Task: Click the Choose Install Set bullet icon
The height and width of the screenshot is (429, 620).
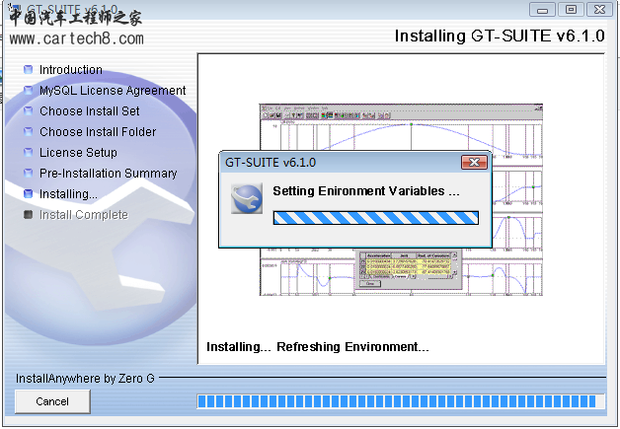Action: pos(28,111)
